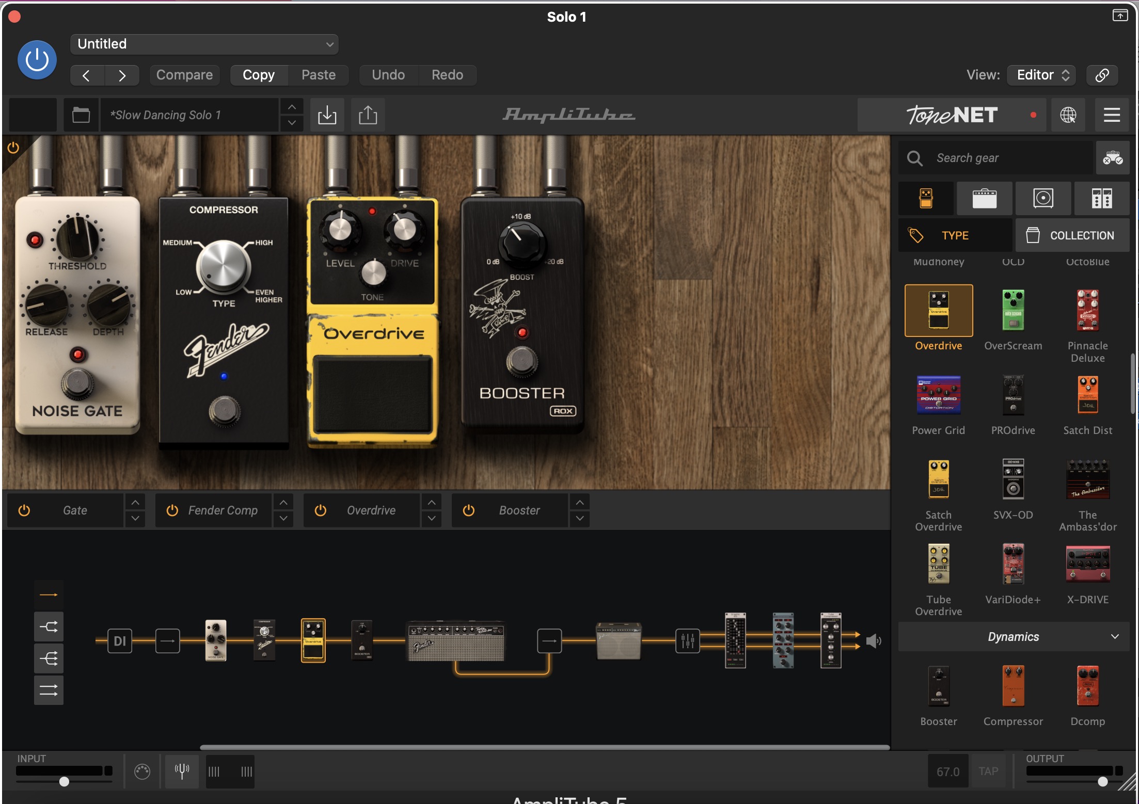Image resolution: width=1139 pixels, height=804 pixels.
Task: Click the share export preset icon
Action: [368, 115]
